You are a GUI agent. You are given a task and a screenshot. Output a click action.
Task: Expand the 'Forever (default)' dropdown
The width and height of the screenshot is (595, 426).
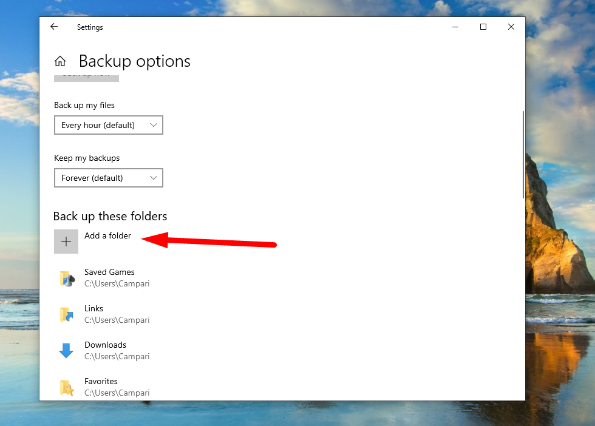tap(109, 178)
